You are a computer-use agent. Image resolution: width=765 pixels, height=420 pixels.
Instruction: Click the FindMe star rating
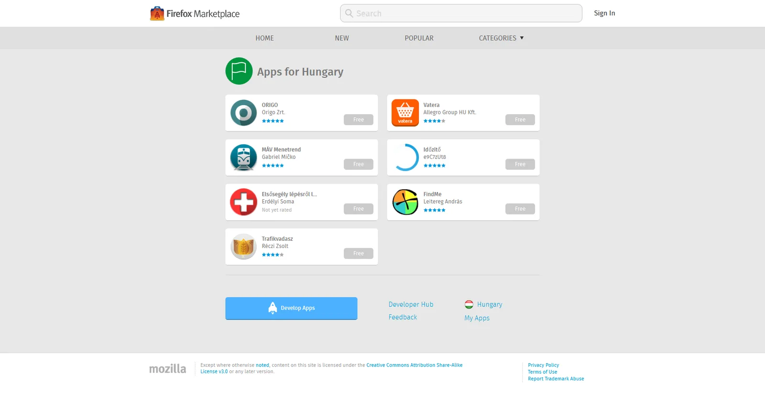434,210
